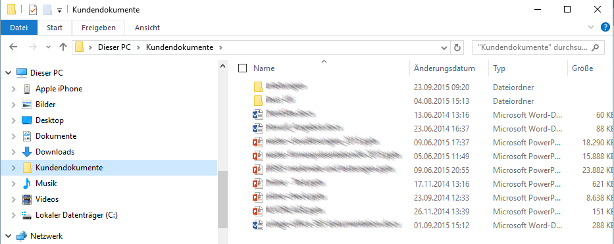This screenshot has width=614, height=244.
Task: Open the recent locations dropdown arrow
Action: coord(49,47)
